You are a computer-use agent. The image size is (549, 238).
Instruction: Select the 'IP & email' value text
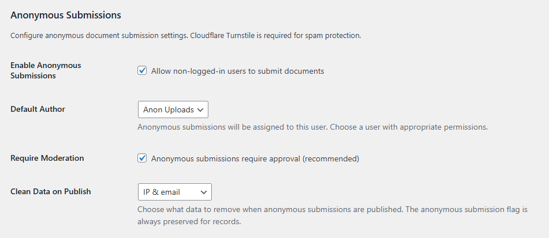point(162,192)
